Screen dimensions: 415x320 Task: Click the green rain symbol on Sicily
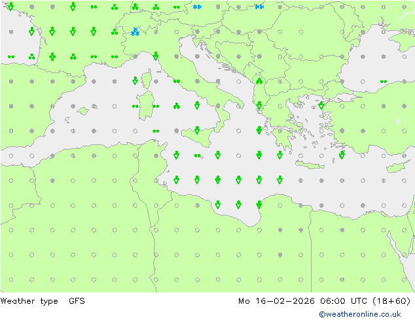pos(197,130)
